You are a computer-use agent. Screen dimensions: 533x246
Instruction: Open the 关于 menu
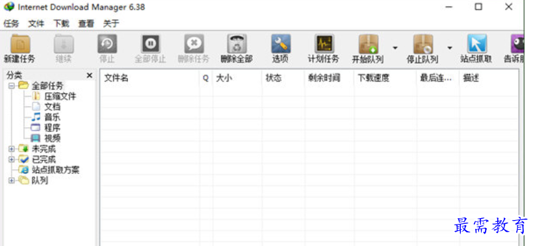tap(111, 24)
